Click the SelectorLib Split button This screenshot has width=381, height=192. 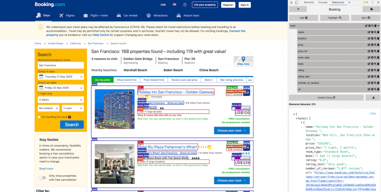pos(366,18)
